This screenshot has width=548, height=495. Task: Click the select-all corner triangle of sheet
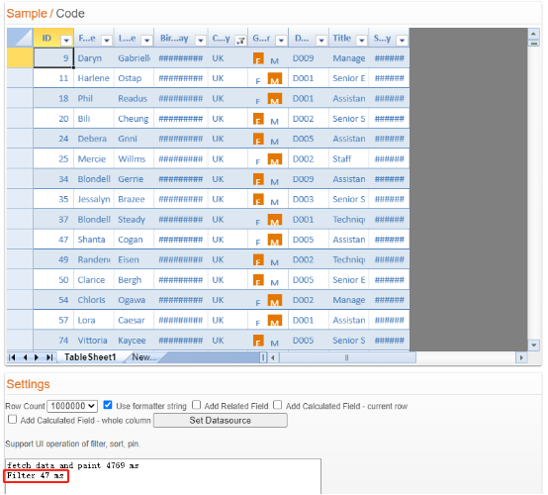[x=20, y=38]
